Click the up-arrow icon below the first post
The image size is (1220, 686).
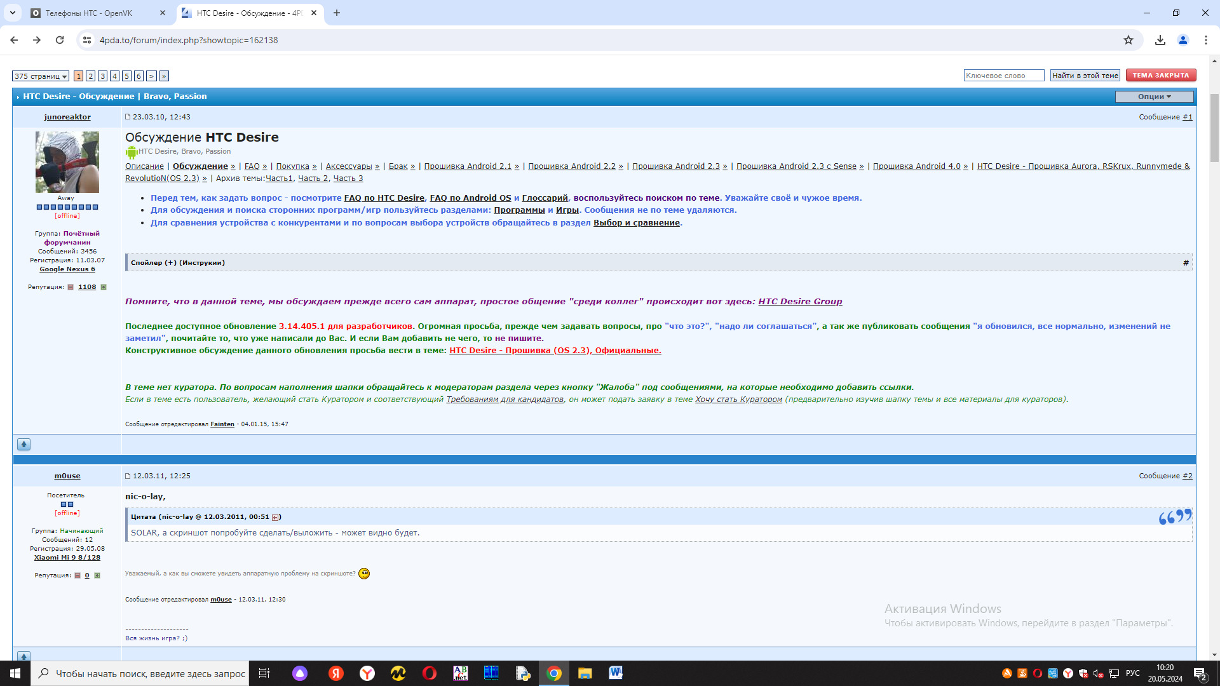click(24, 445)
